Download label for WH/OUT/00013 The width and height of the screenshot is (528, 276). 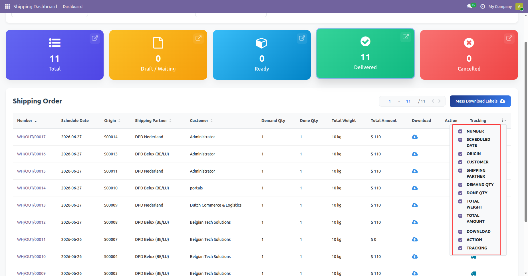point(415,205)
